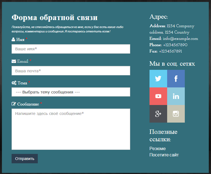
Task: Open the LinkedIn social icon
Action: pyautogui.click(x=176, y=96)
